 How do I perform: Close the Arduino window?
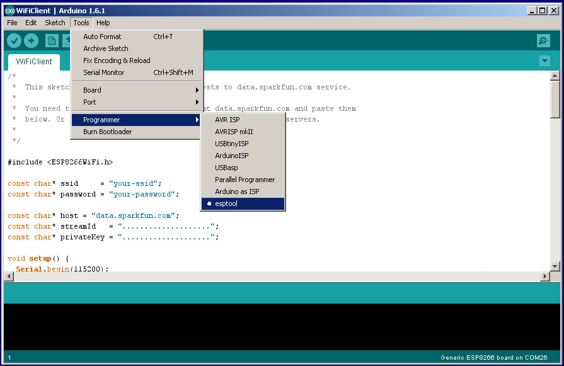point(554,11)
